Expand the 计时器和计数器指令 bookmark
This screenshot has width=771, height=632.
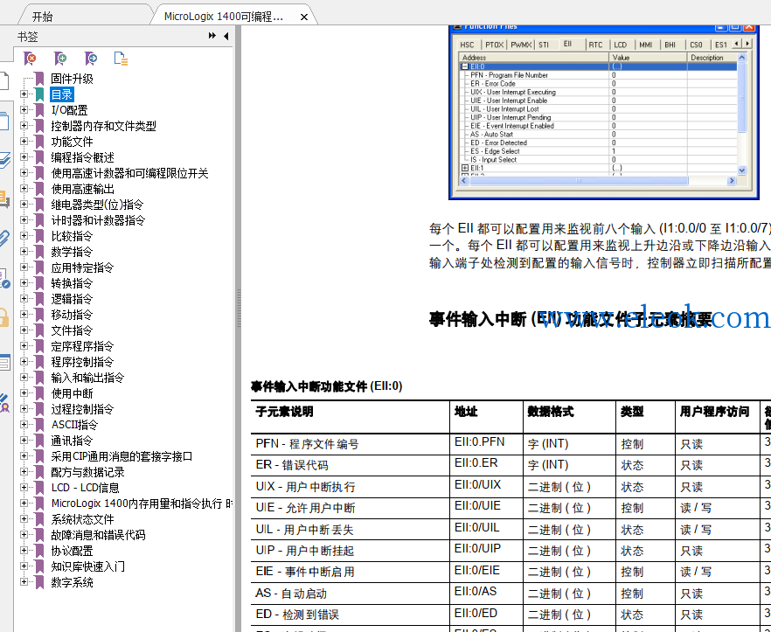(x=24, y=220)
